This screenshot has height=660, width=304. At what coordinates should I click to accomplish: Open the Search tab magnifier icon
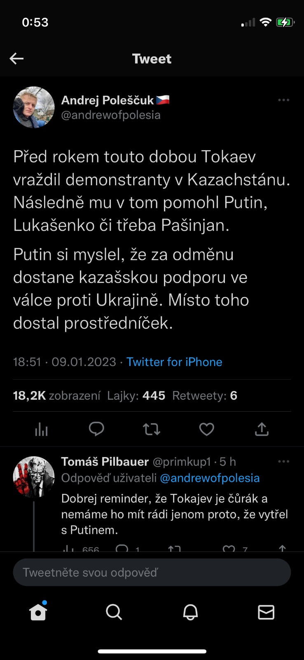(x=114, y=612)
